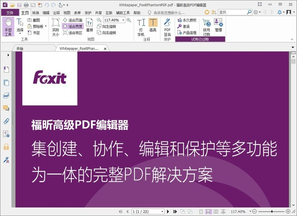Viewport: 297px width, 216px height.
Task: Choose the Select tool (选择)
Action: (x=20, y=26)
